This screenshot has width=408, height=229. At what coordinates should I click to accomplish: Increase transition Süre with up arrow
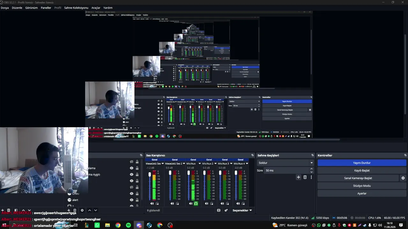[311, 169]
